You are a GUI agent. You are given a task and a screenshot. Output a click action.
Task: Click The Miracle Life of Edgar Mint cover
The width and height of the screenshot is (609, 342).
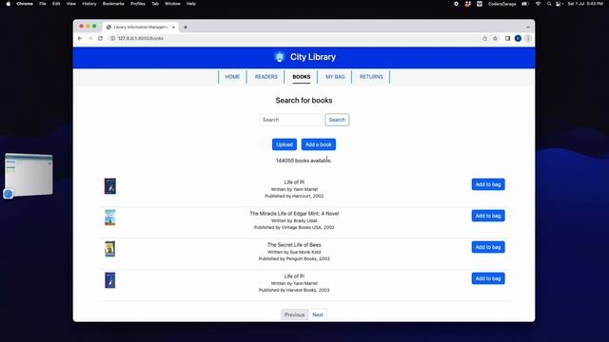pyautogui.click(x=110, y=218)
